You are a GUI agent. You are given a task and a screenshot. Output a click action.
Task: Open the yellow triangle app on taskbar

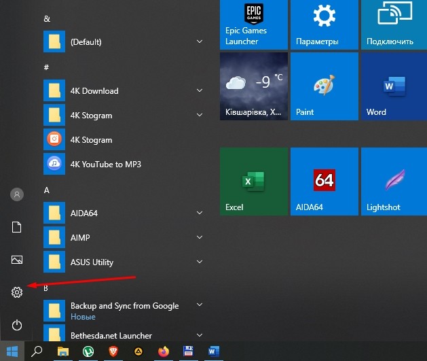point(138,351)
